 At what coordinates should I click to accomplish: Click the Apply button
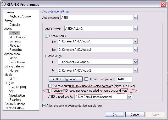click(x=155, y=114)
